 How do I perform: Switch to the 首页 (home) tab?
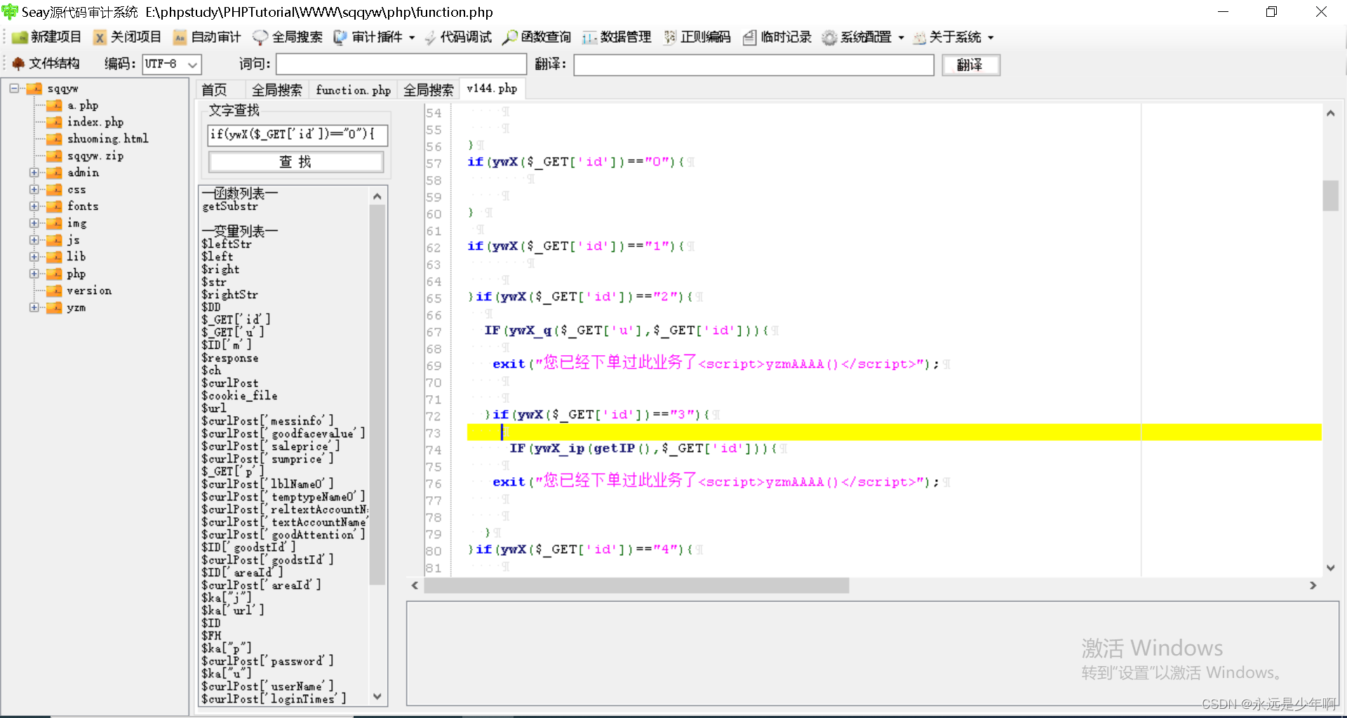[214, 90]
